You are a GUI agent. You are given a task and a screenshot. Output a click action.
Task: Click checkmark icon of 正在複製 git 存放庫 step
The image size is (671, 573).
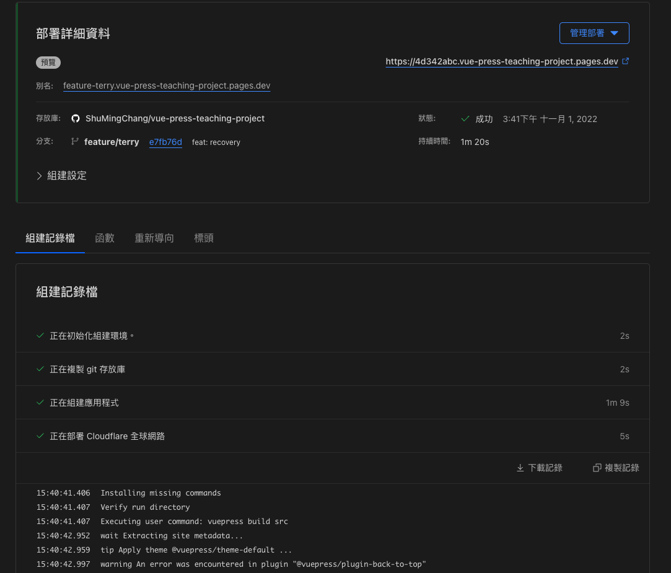point(40,369)
